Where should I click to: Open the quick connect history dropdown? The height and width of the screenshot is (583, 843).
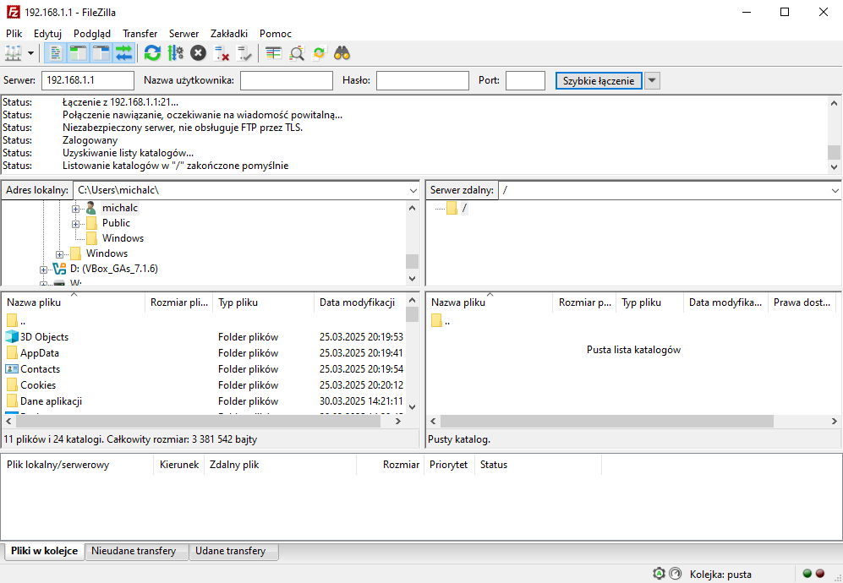[652, 80]
